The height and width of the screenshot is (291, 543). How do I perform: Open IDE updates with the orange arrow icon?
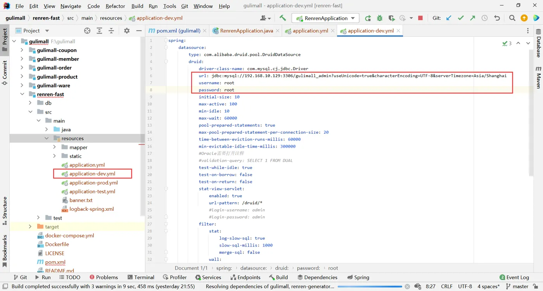pos(524,18)
